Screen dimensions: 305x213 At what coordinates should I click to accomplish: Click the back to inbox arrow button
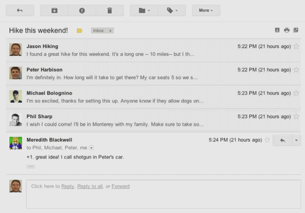(20, 11)
